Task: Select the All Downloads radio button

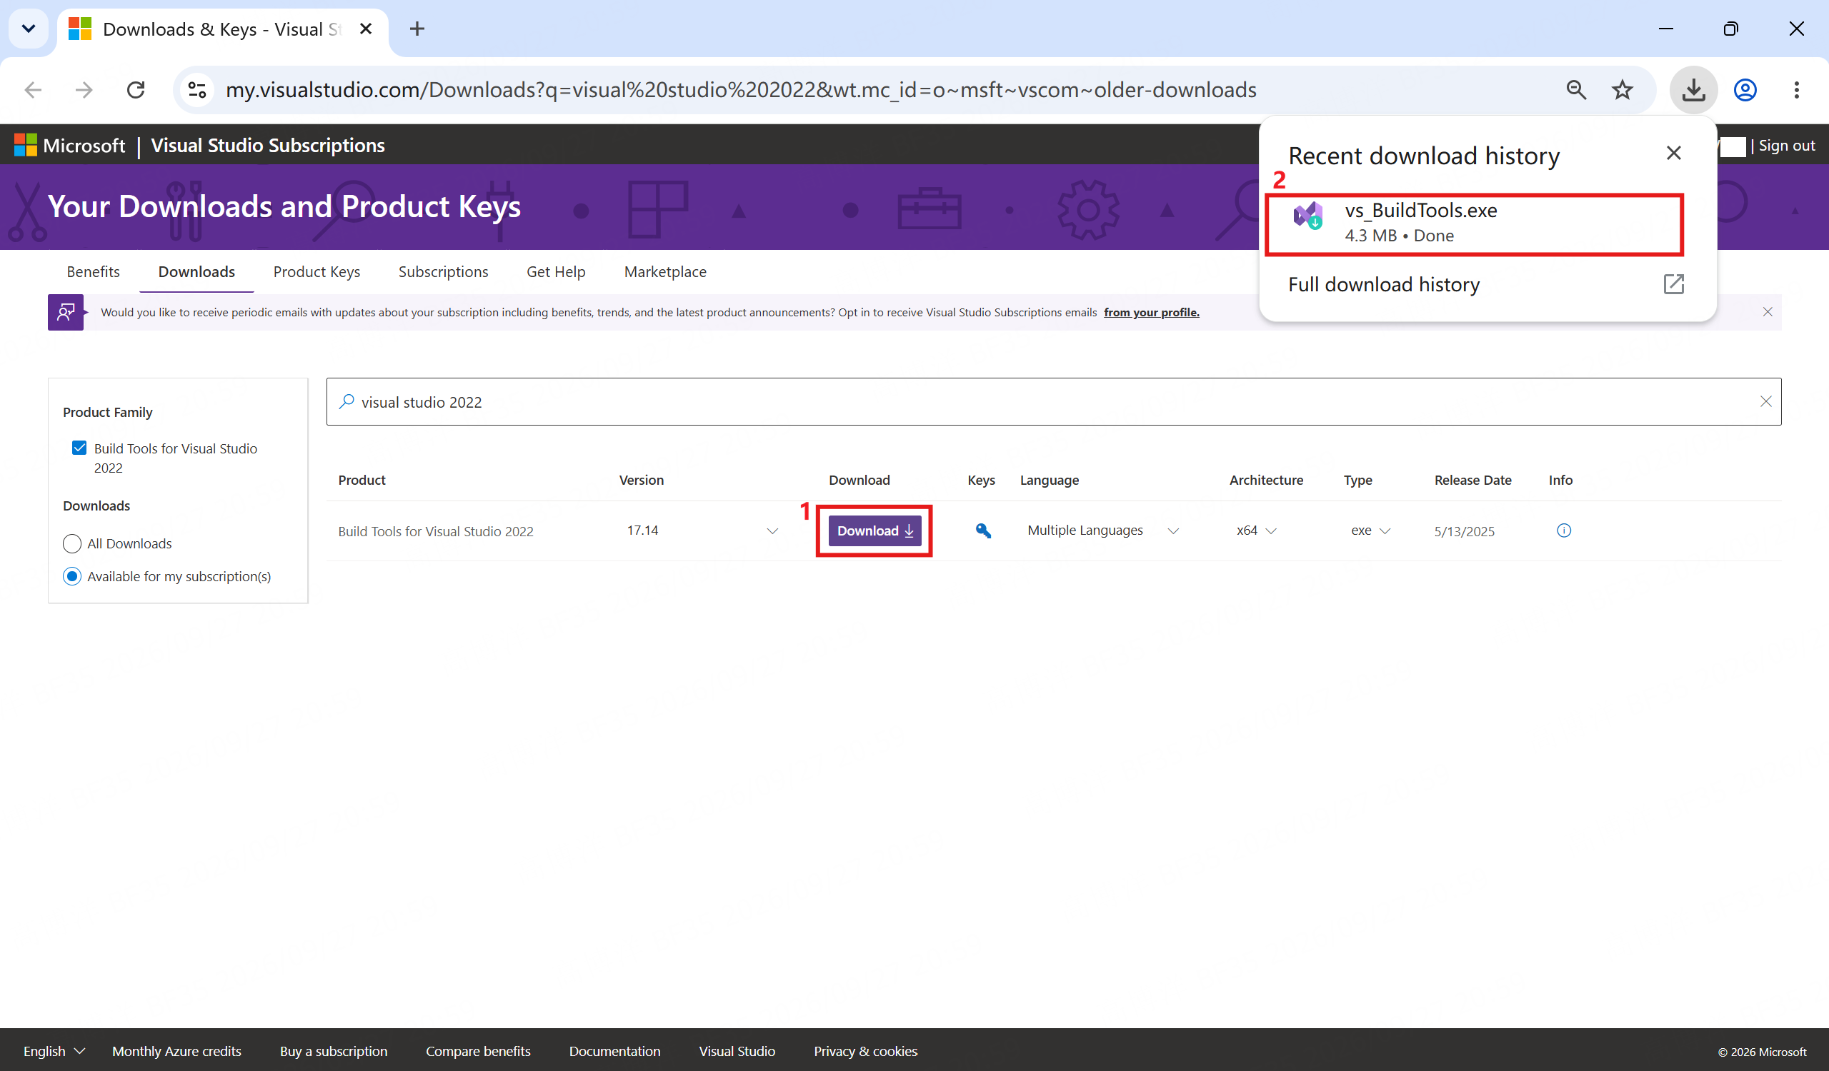Action: (x=72, y=544)
